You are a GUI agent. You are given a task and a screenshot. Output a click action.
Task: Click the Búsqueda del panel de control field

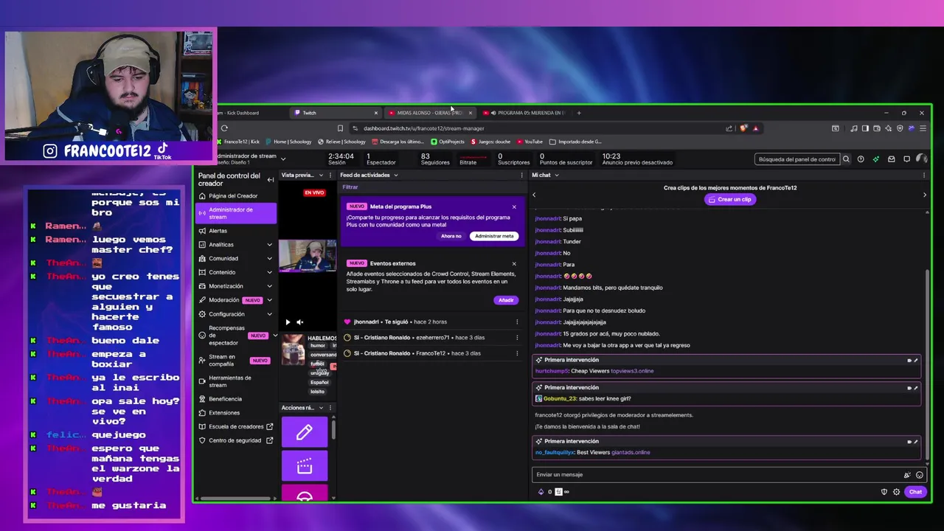point(797,159)
